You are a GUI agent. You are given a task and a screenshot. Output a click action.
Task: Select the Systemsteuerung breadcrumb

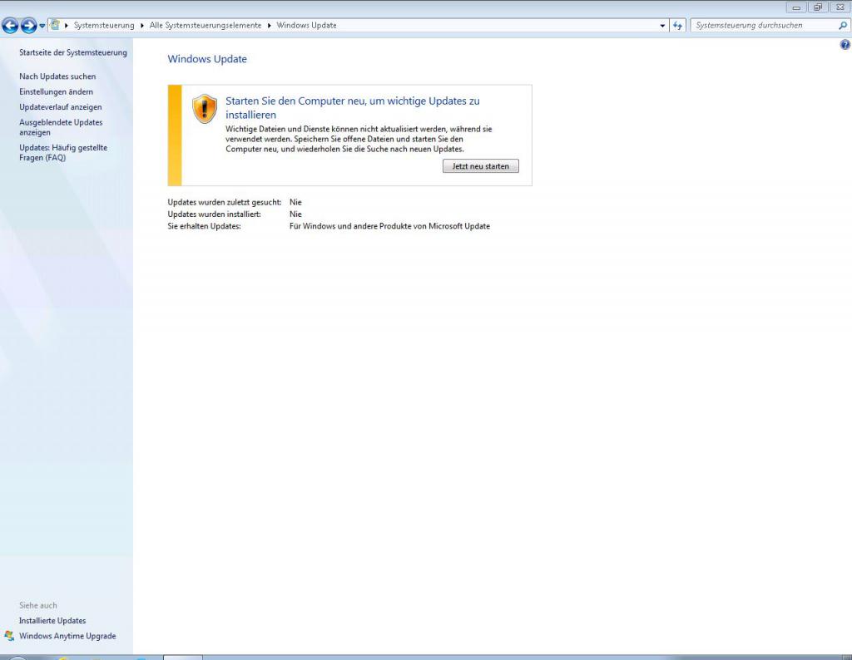coord(104,26)
